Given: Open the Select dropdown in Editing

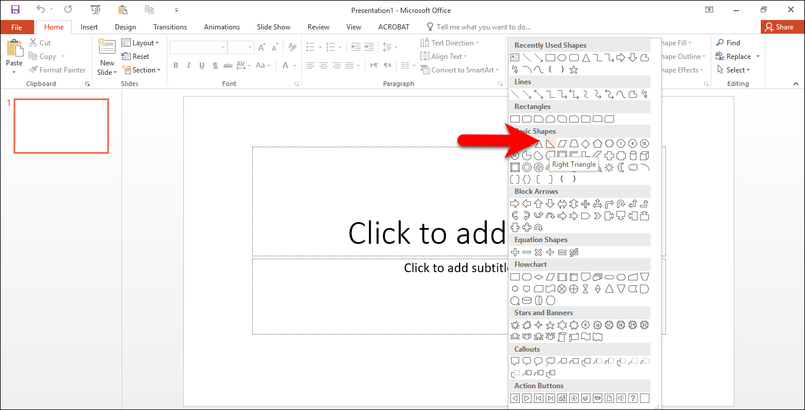Looking at the screenshot, I should pos(733,70).
